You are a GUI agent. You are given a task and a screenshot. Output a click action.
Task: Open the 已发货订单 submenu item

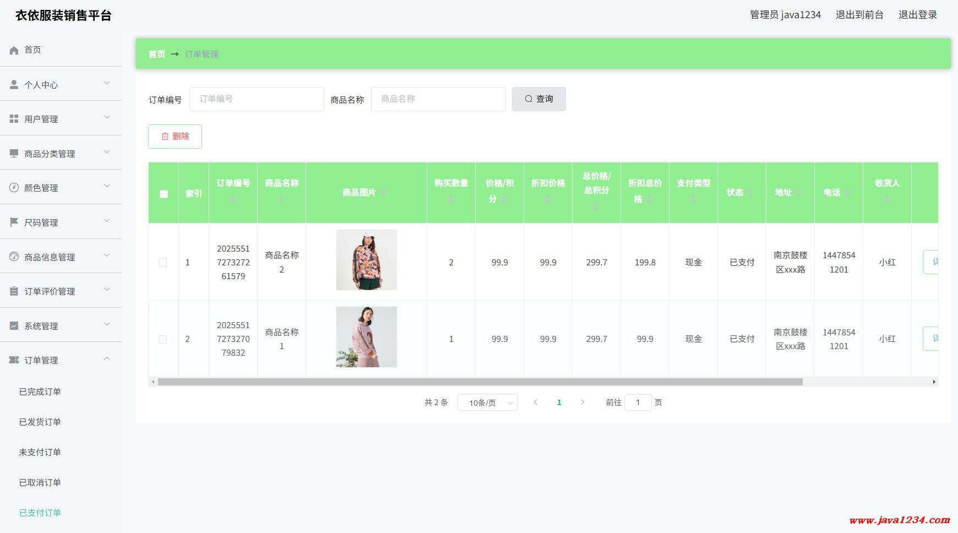pos(40,422)
